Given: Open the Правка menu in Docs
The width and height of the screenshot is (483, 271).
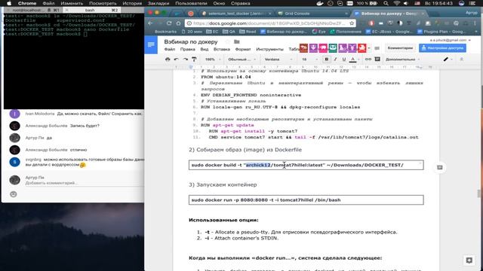Looking at the screenshot, I should pyautogui.click(x=188, y=49).
